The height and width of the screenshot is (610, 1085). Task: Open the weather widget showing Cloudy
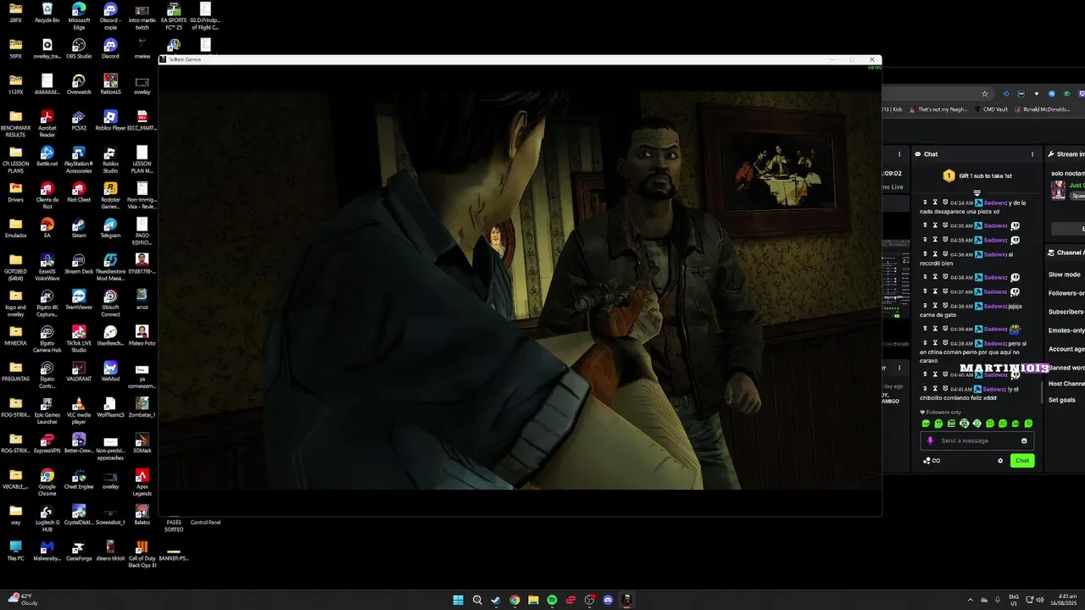click(x=21, y=600)
